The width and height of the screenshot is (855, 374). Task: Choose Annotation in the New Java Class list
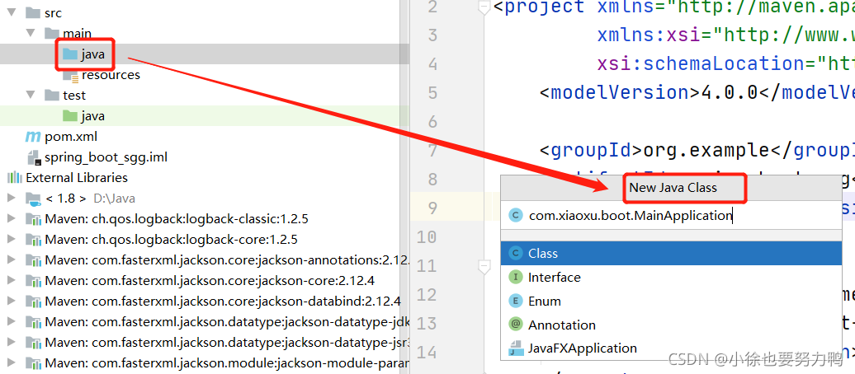click(671, 325)
